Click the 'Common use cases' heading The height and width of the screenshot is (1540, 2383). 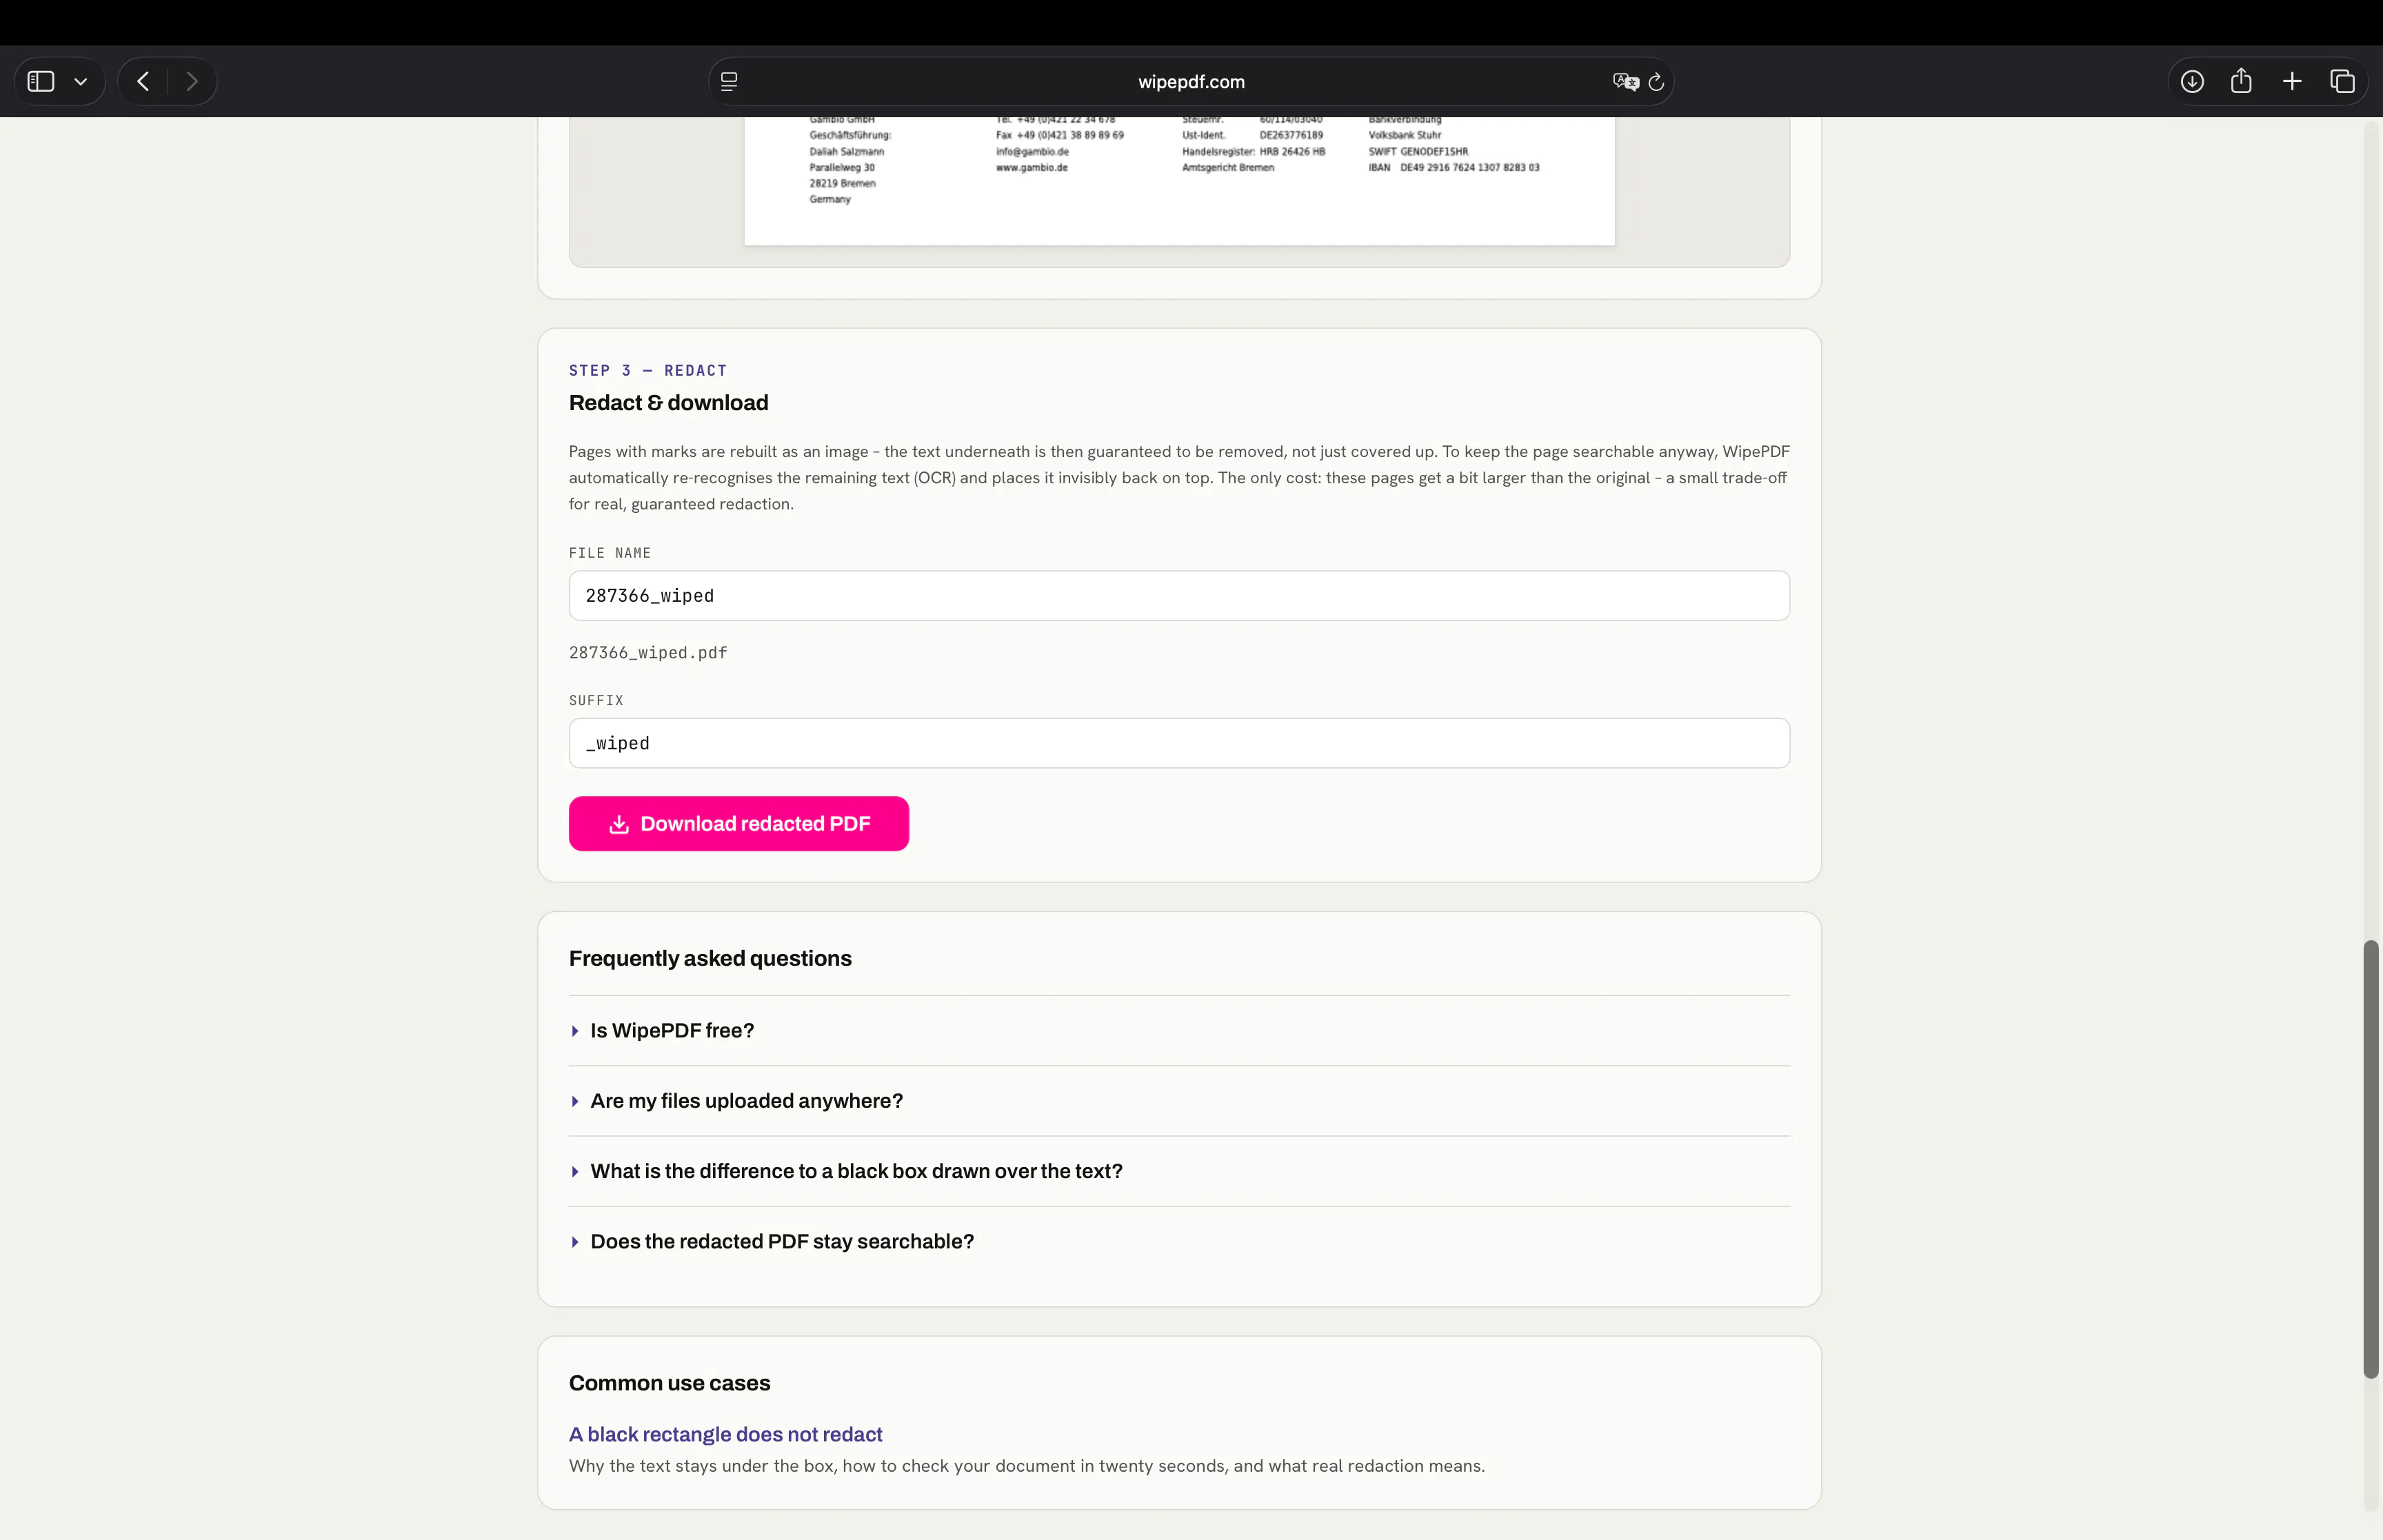point(669,1383)
